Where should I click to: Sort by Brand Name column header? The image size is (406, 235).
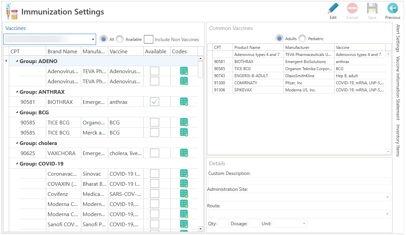pyautogui.click(x=63, y=51)
